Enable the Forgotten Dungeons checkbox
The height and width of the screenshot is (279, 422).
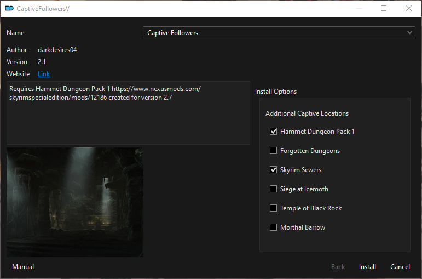point(274,151)
